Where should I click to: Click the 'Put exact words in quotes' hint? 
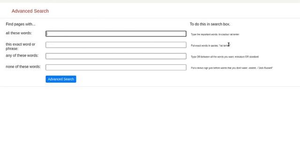[x=210, y=46]
